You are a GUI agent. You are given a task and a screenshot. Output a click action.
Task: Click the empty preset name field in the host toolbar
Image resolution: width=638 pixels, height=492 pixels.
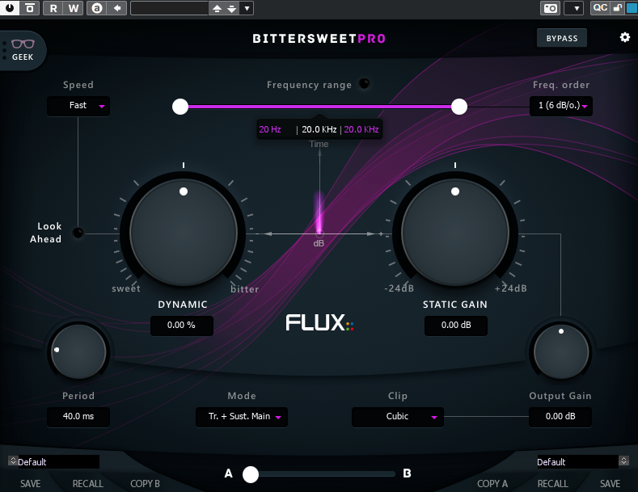pos(169,8)
